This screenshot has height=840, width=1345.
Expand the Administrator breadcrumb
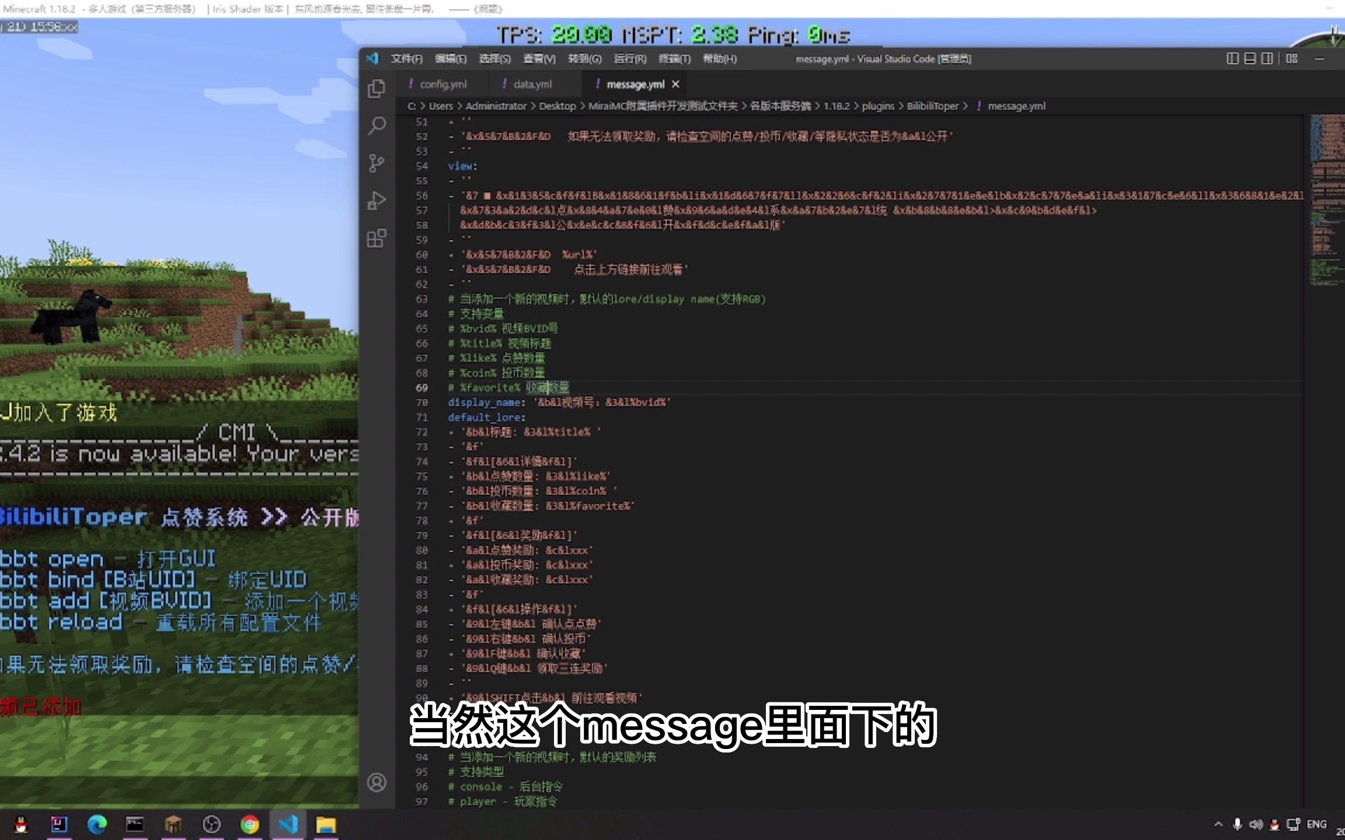coord(496,106)
